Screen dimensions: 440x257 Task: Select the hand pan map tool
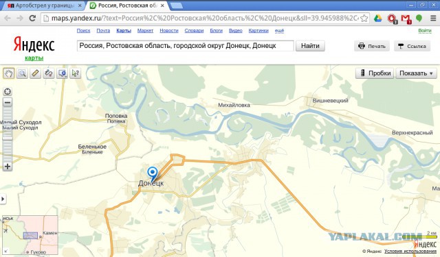[x=9, y=73]
